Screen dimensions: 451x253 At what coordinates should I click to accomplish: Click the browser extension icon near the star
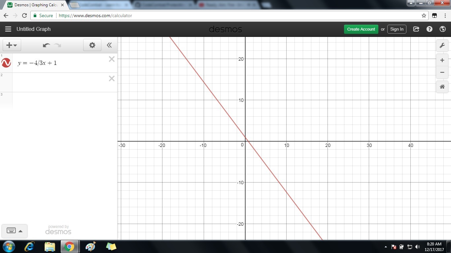tap(434, 15)
